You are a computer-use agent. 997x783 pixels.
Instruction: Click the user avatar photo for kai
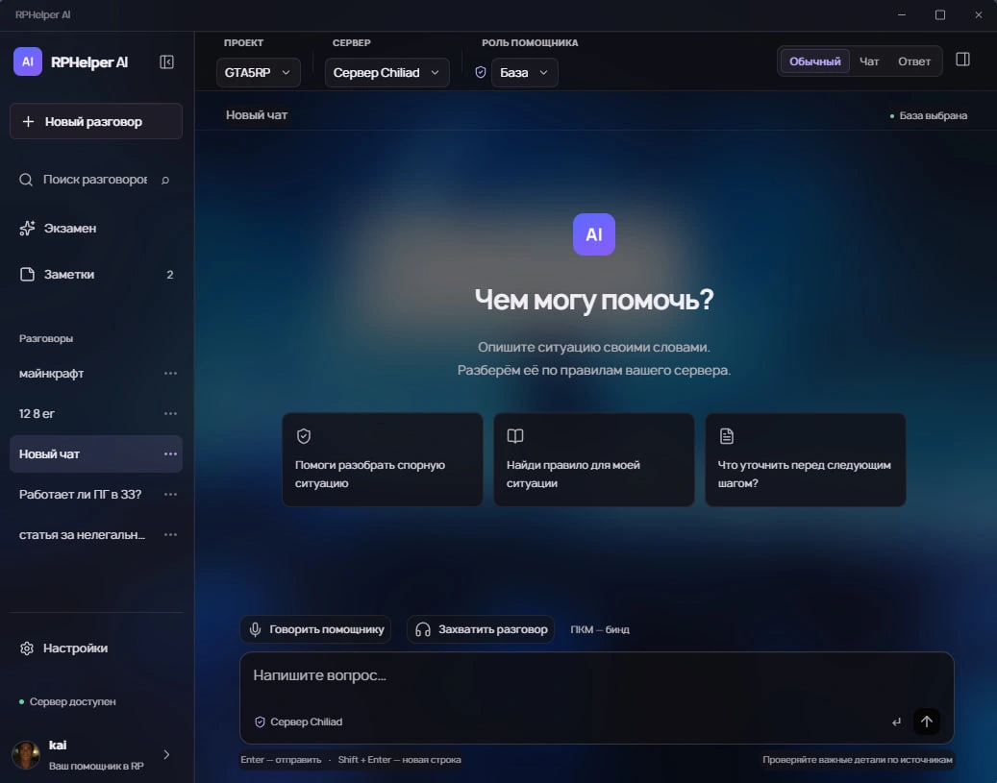click(26, 755)
